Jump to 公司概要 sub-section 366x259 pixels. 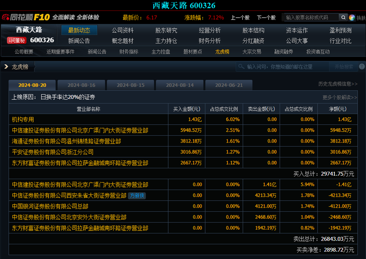24,52
